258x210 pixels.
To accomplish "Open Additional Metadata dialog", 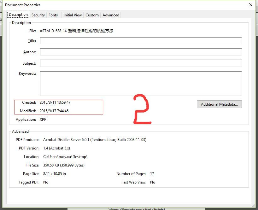I will click(x=219, y=104).
